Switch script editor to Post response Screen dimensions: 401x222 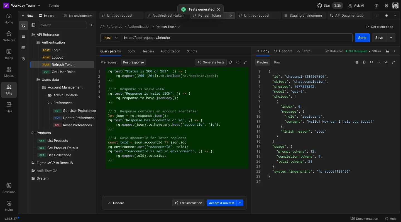coord(133,62)
